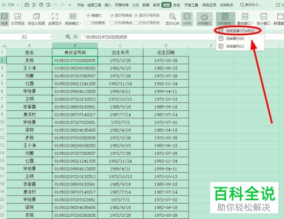The width and height of the screenshot is (284, 219).
Task: Open the 显示比例 zoom ratio dialog
Action: 173,19
